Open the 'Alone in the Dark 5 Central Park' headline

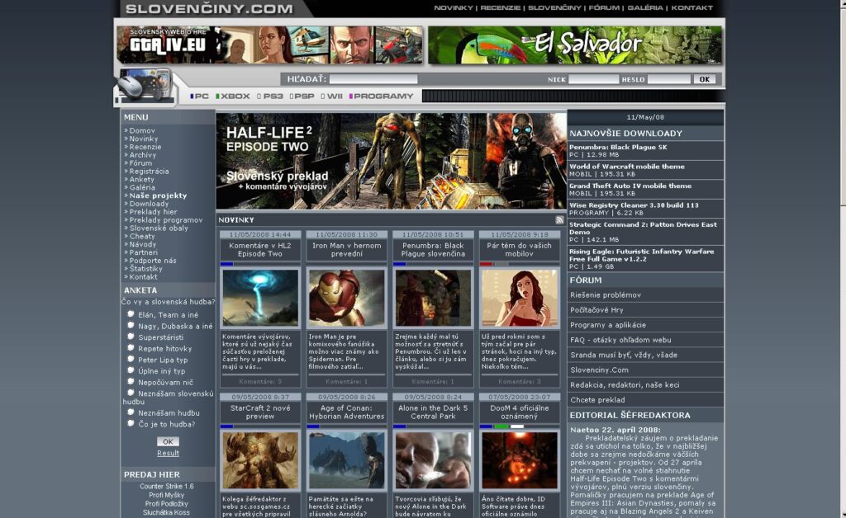[x=433, y=412]
